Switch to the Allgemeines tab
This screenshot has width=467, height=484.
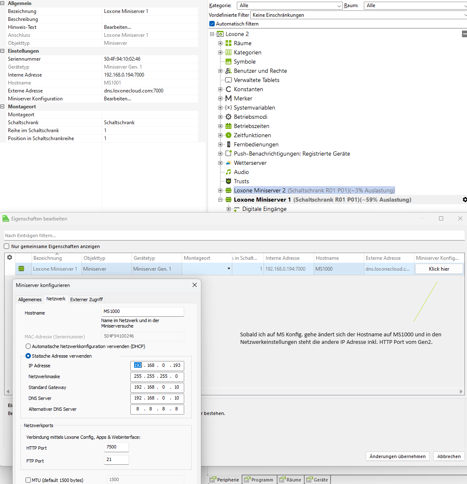click(x=30, y=300)
